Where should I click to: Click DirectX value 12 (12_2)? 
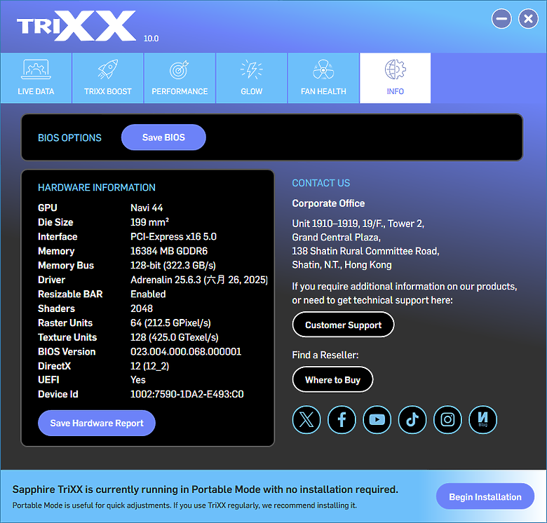click(x=149, y=366)
